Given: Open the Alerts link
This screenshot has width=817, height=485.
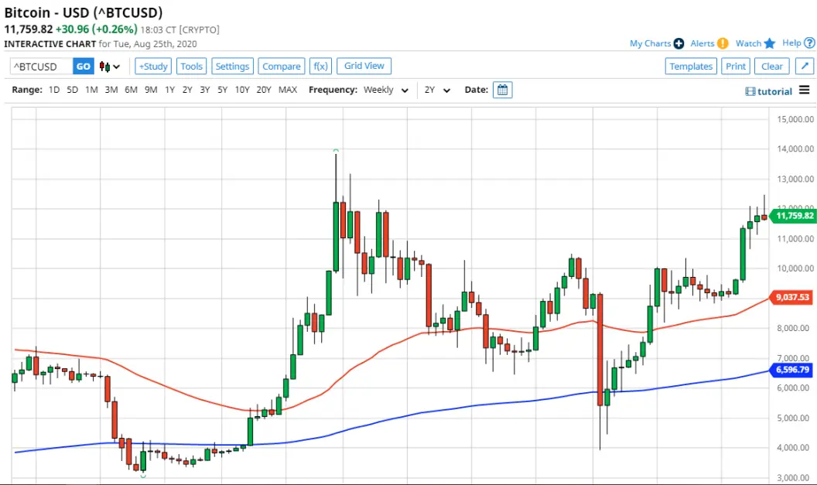Looking at the screenshot, I should tap(702, 43).
